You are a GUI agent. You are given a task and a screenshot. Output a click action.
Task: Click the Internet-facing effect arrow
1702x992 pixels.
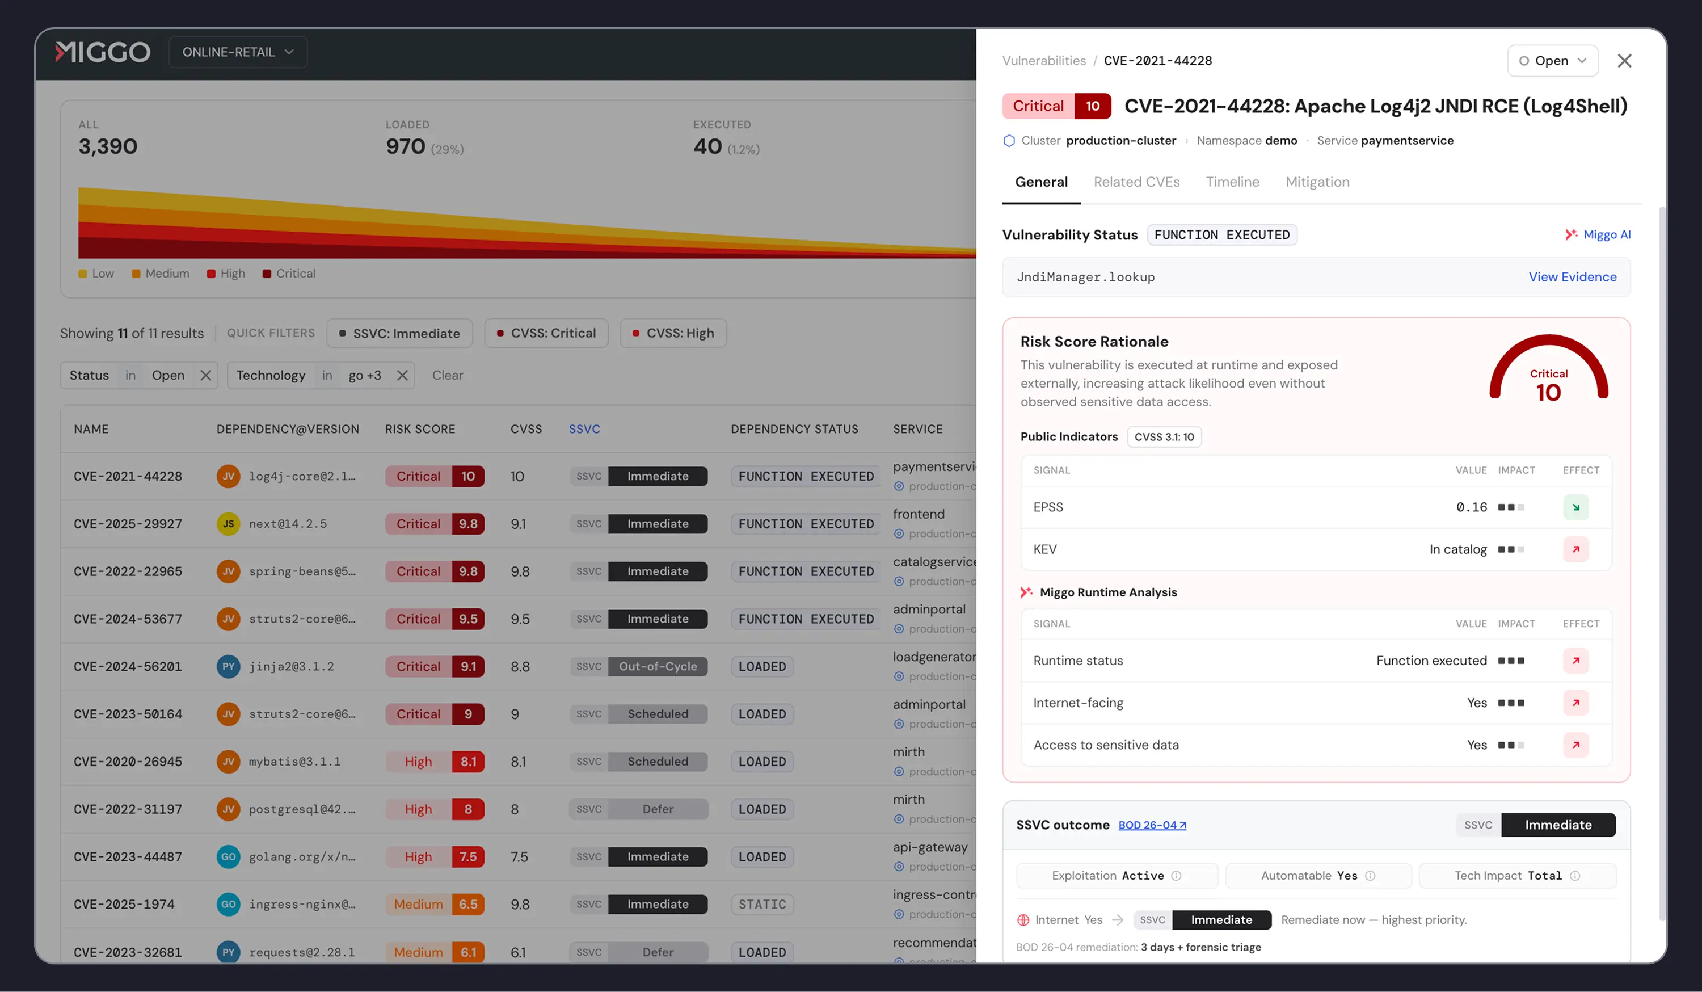1575,703
